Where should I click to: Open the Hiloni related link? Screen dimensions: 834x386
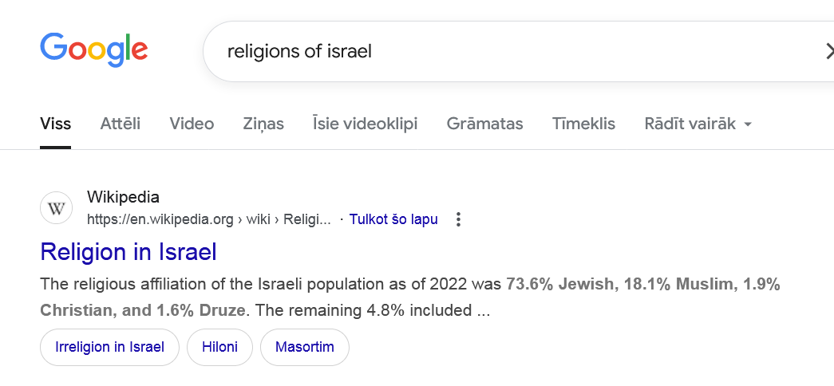click(219, 347)
